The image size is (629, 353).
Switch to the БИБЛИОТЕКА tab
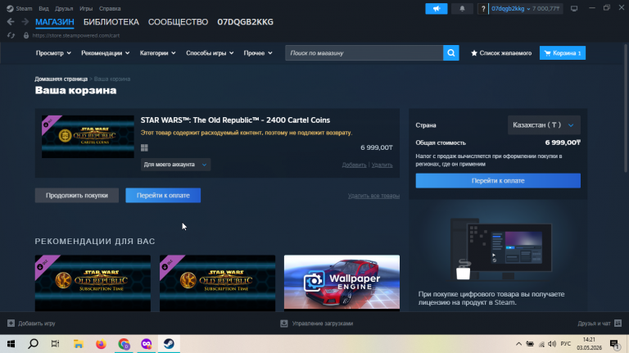111,22
